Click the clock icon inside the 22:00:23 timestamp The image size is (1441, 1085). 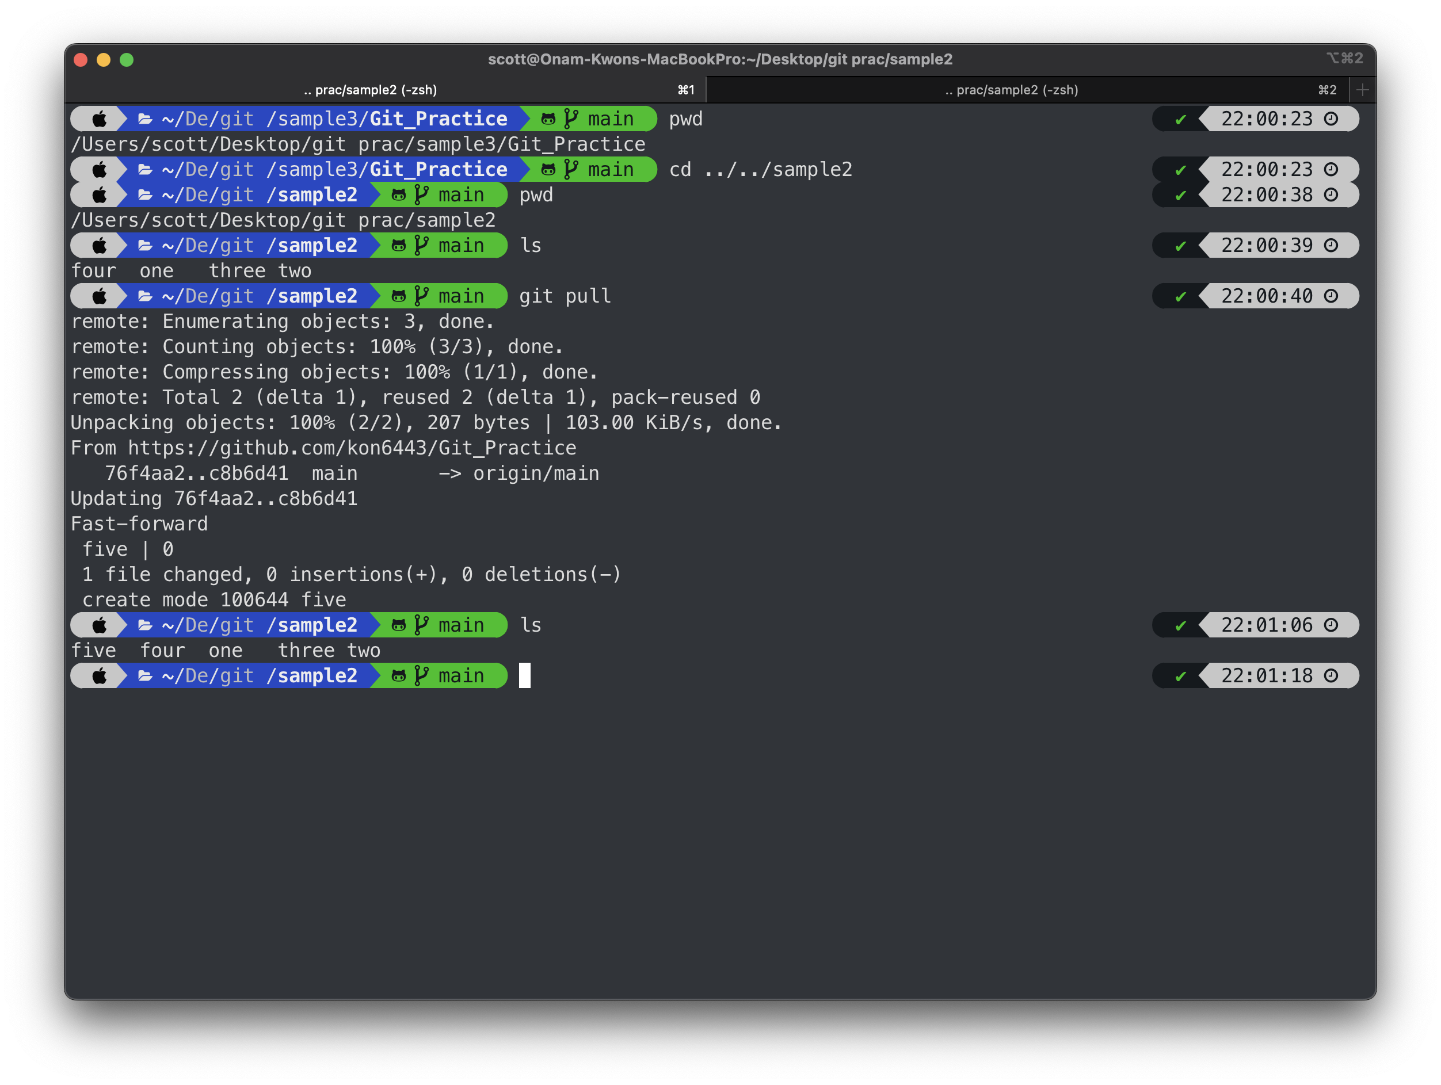[x=1331, y=119]
